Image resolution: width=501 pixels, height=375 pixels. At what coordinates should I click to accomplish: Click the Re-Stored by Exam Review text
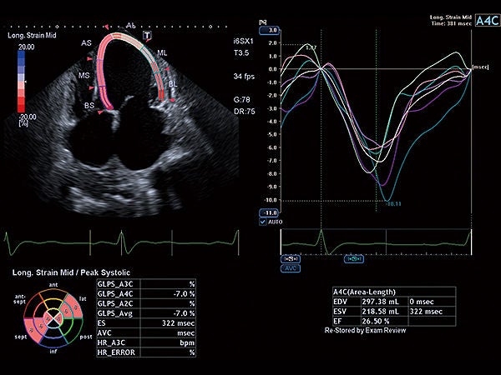click(365, 331)
